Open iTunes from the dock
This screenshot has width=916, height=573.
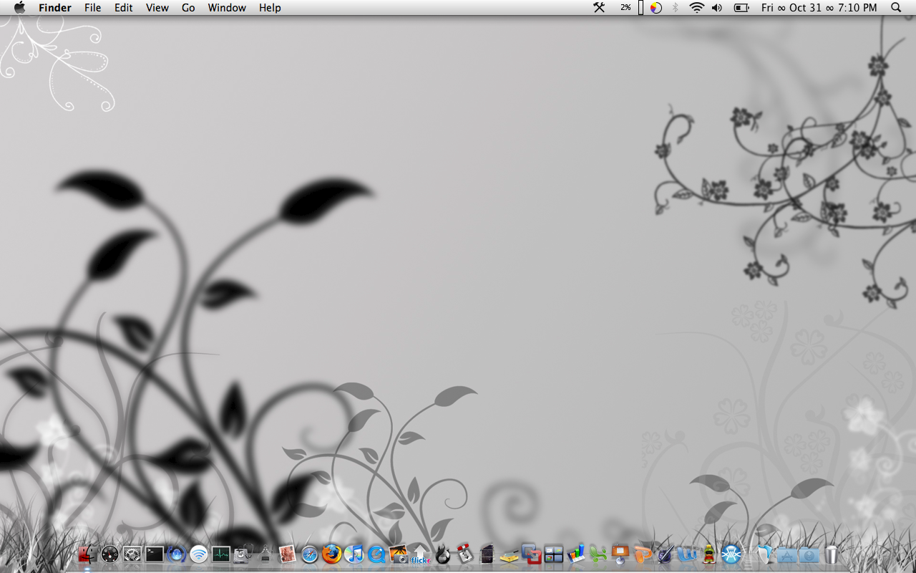[x=354, y=554]
